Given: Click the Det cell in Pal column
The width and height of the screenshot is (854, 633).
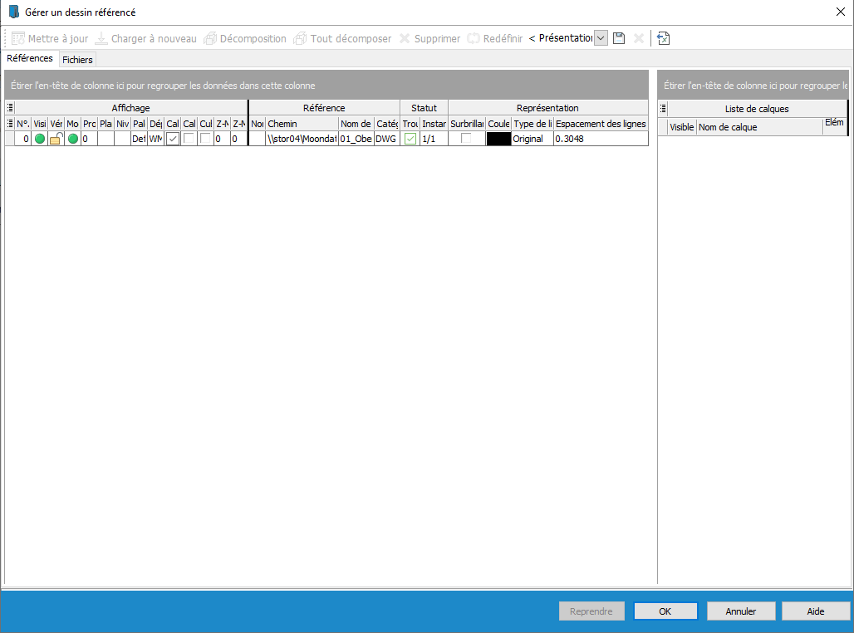Looking at the screenshot, I should pos(139,139).
